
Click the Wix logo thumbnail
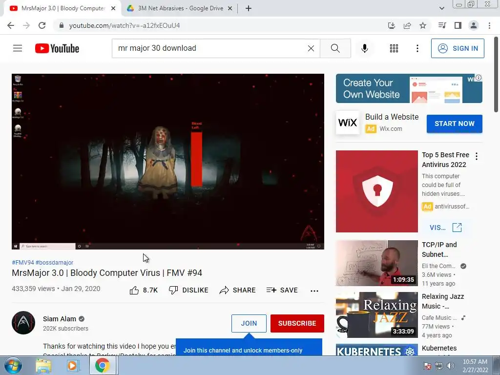[348, 123]
